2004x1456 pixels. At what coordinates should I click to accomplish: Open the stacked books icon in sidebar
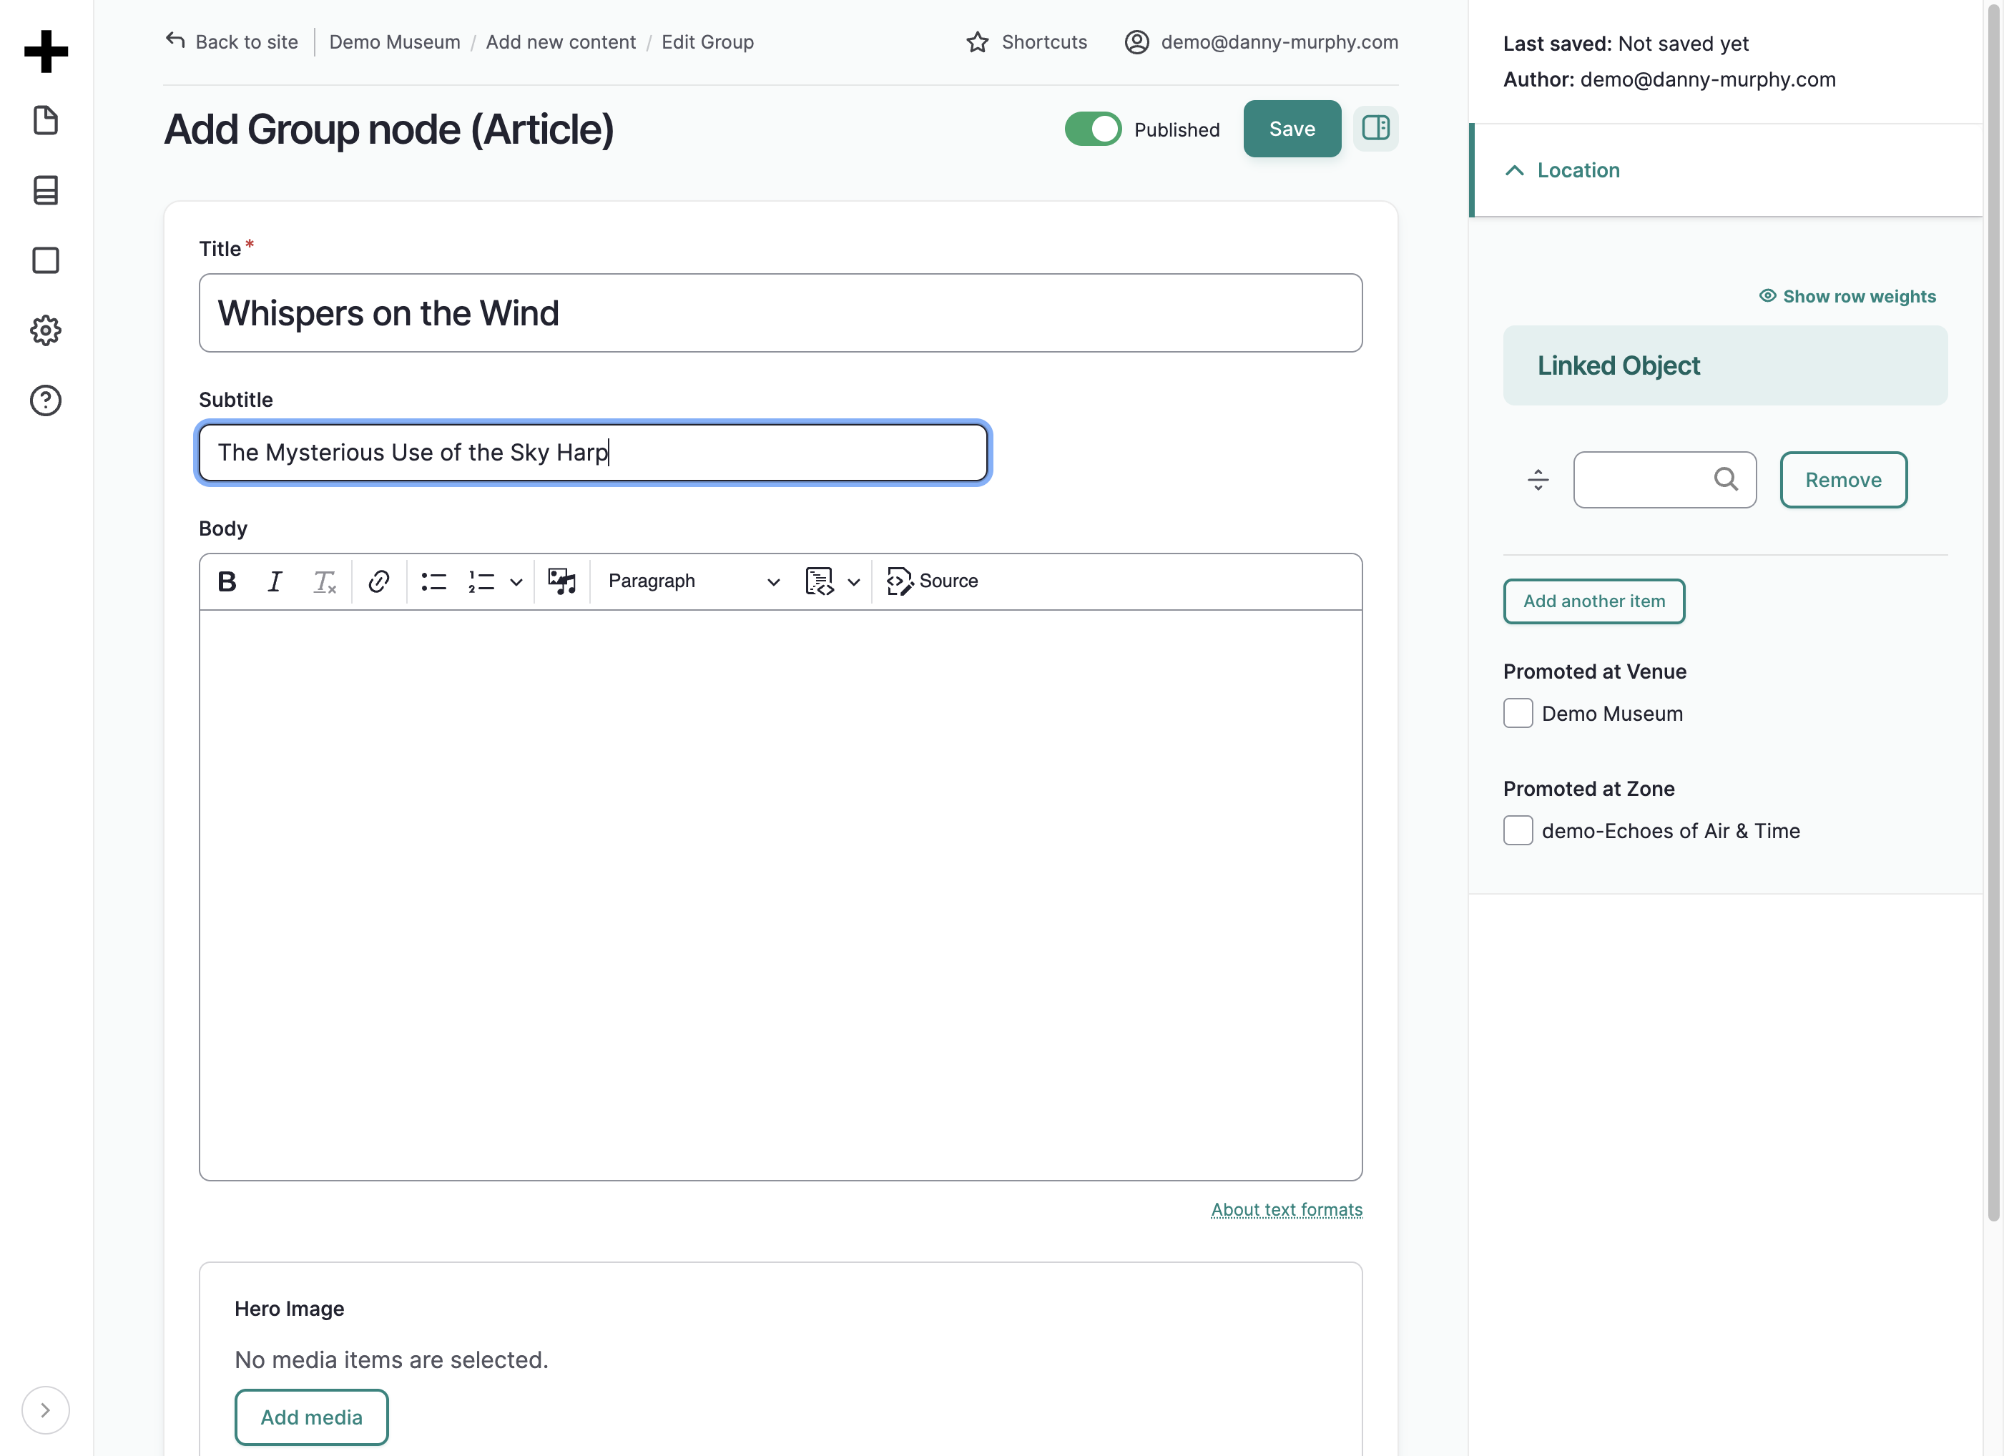(46, 190)
